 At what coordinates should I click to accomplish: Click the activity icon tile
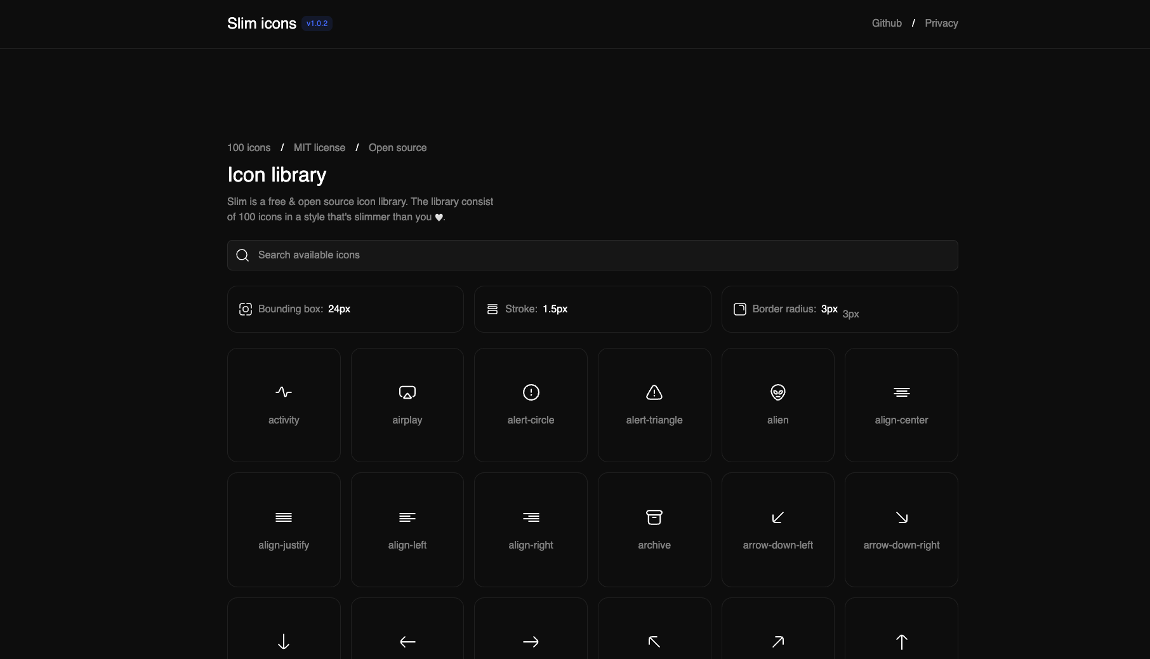click(x=284, y=404)
